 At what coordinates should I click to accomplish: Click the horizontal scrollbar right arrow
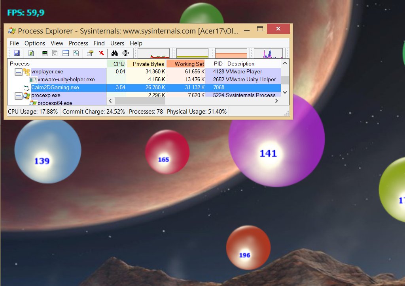tap(276, 101)
